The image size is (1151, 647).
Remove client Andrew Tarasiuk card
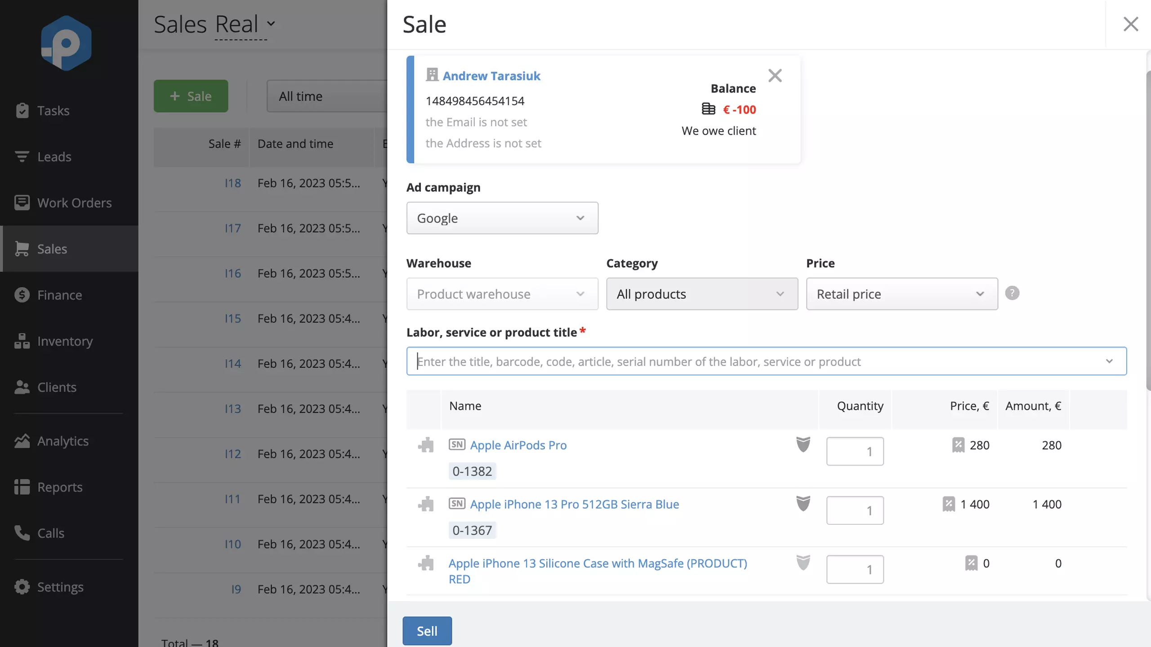coord(775,75)
